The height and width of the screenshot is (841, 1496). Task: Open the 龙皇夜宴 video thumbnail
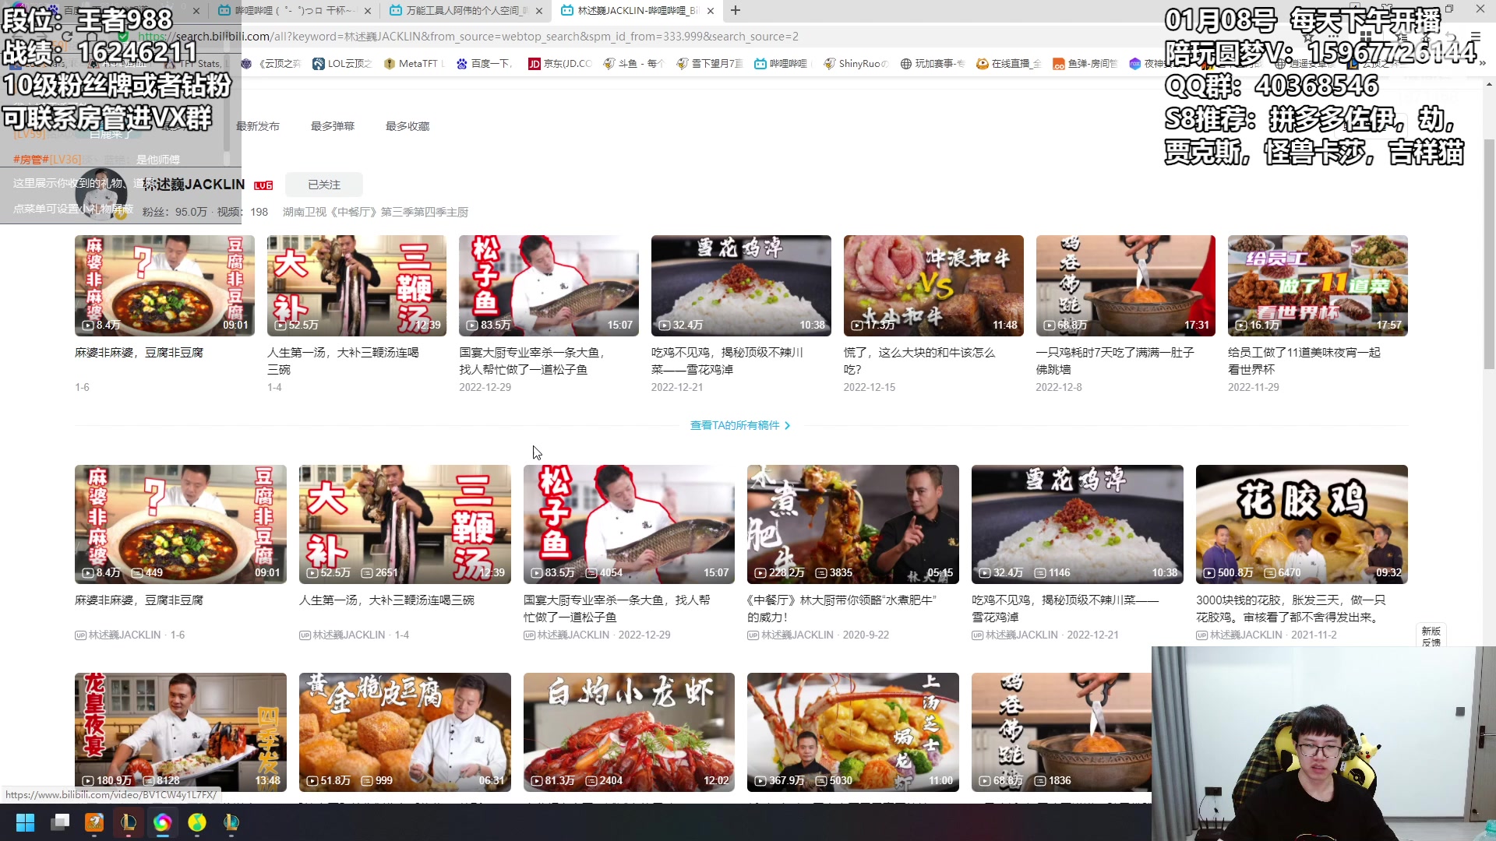coord(181,732)
